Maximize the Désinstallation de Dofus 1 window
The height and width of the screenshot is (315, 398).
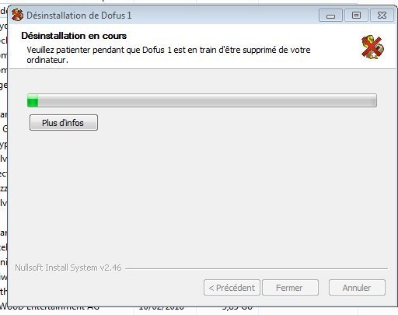[356, 16]
